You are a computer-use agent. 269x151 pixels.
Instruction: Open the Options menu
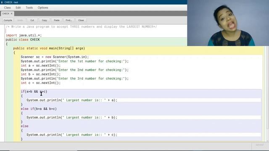click(43, 8)
